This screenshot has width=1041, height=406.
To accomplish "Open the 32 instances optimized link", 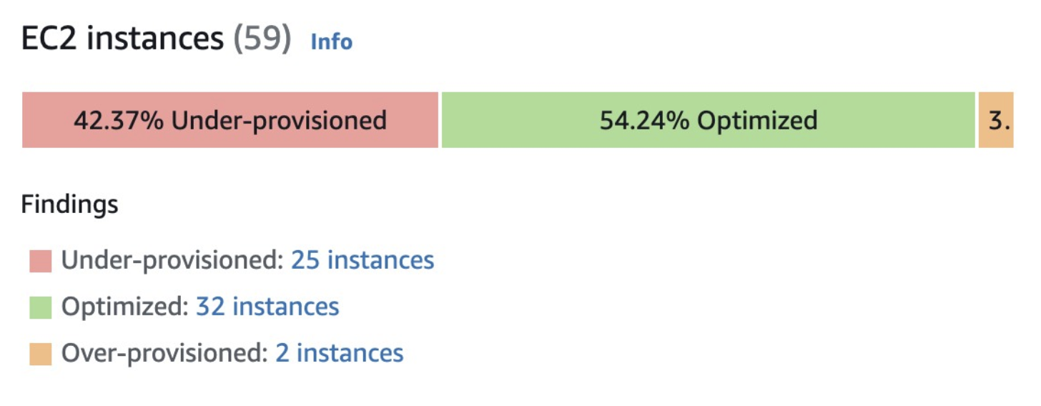I will tap(267, 307).
